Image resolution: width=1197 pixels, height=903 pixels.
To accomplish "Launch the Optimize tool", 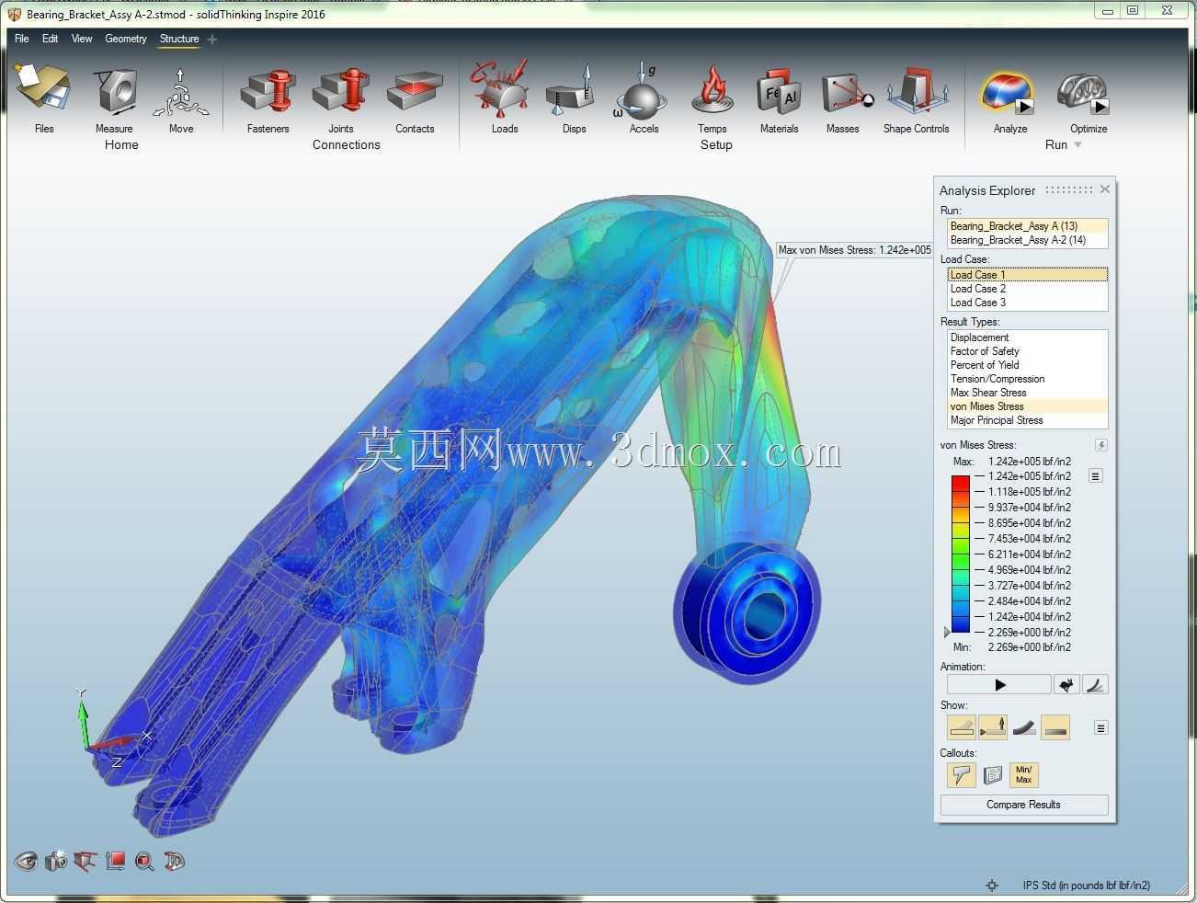I will (x=1083, y=92).
